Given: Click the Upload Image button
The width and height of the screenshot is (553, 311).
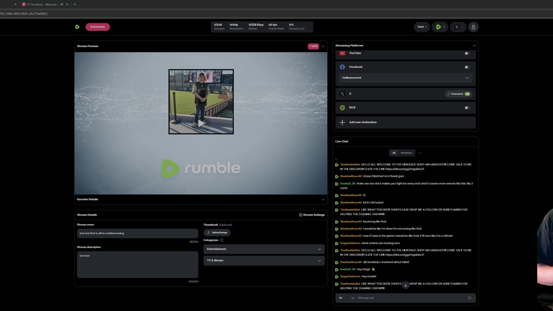Looking at the screenshot, I should (x=217, y=232).
